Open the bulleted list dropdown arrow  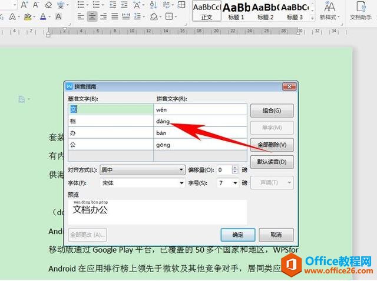pyautogui.click(x=87, y=5)
